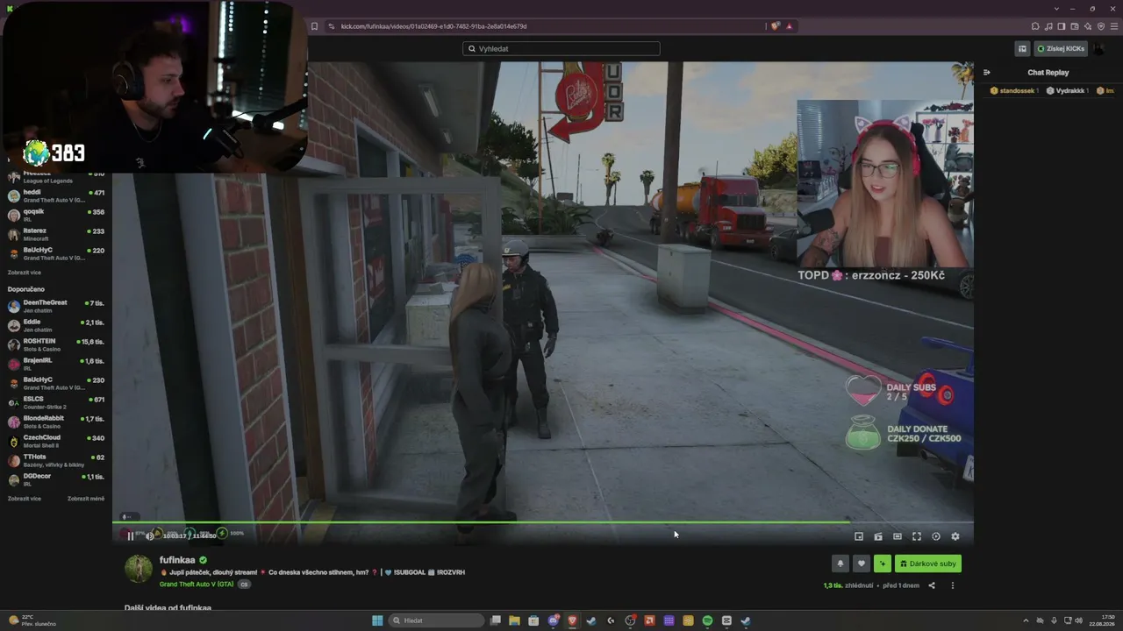Expand recommended list with lower Zobrazit více
The height and width of the screenshot is (631, 1123).
pos(25,499)
